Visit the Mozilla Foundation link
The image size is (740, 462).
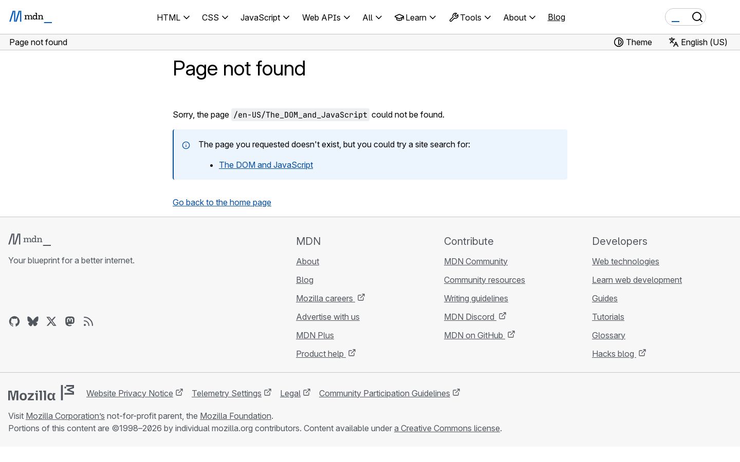[x=235, y=416]
